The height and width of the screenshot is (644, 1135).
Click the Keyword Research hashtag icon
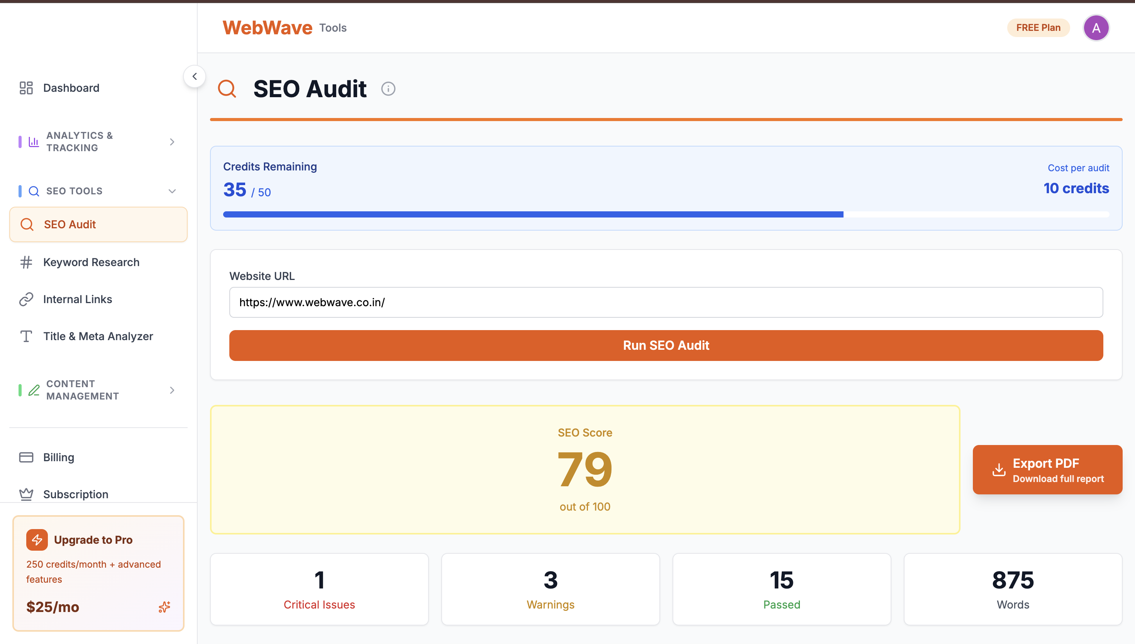click(26, 262)
